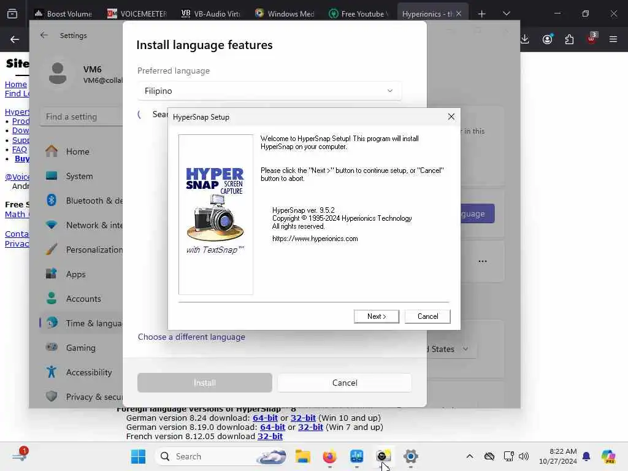Click the taskbar volume icon
Image resolution: width=628 pixels, height=471 pixels.
tap(524, 456)
